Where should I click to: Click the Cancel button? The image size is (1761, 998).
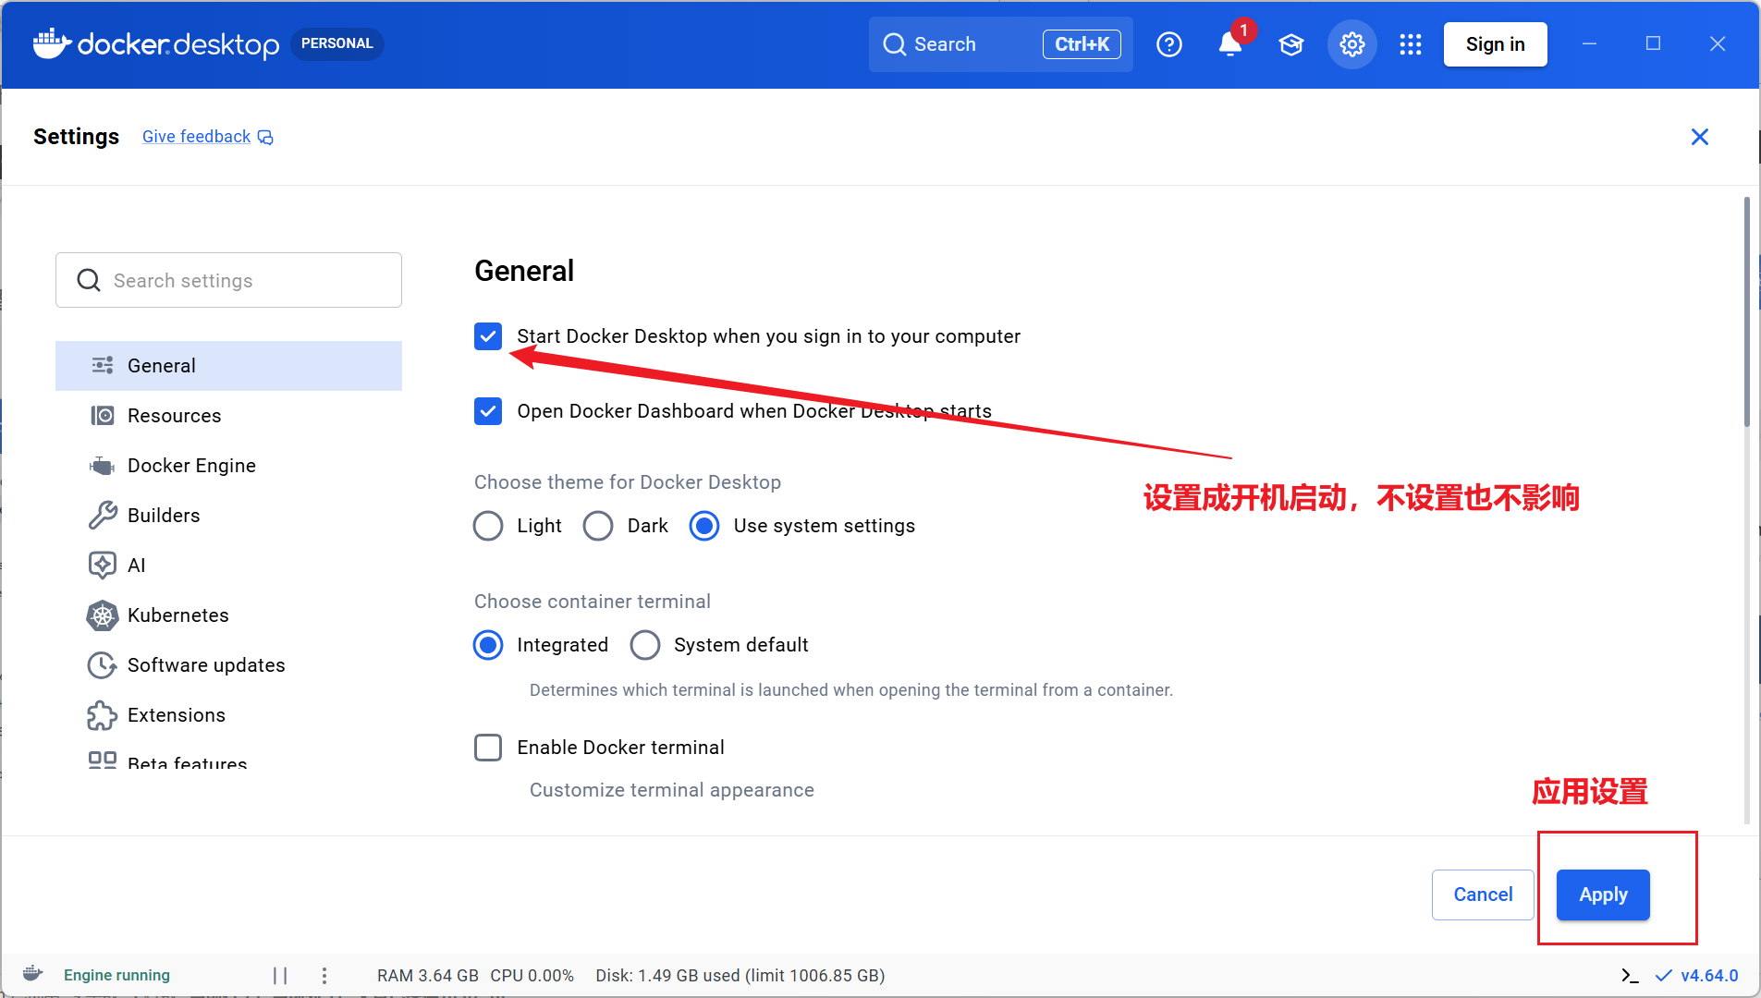[1483, 895]
